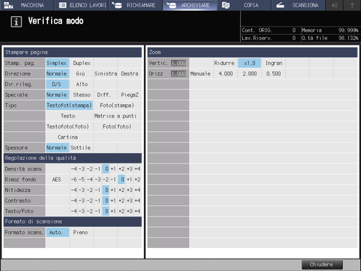The height and width of the screenshot is (271, 361).
Task: Set Spessore to Normale
Action: (x=57, y=147)
